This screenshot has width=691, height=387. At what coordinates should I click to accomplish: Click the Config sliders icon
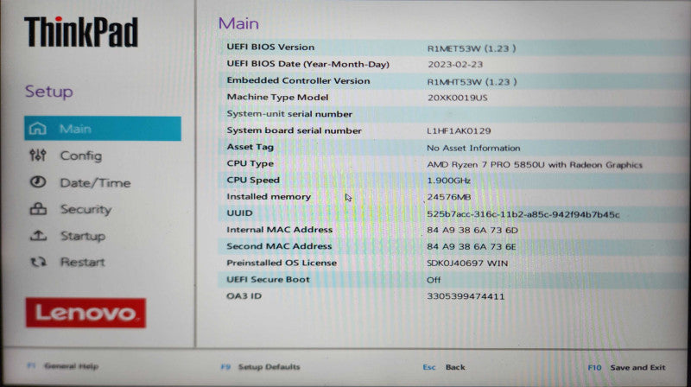(x=38, y=155)
